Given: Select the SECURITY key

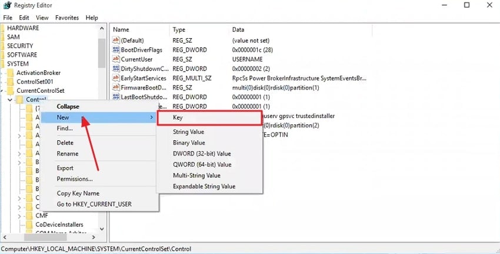Looking at the screenshot, I should point(20,46).
